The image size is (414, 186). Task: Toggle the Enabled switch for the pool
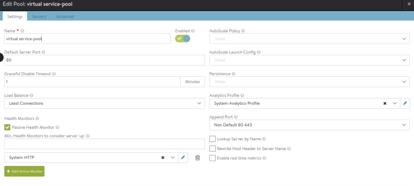click(182, 38)
